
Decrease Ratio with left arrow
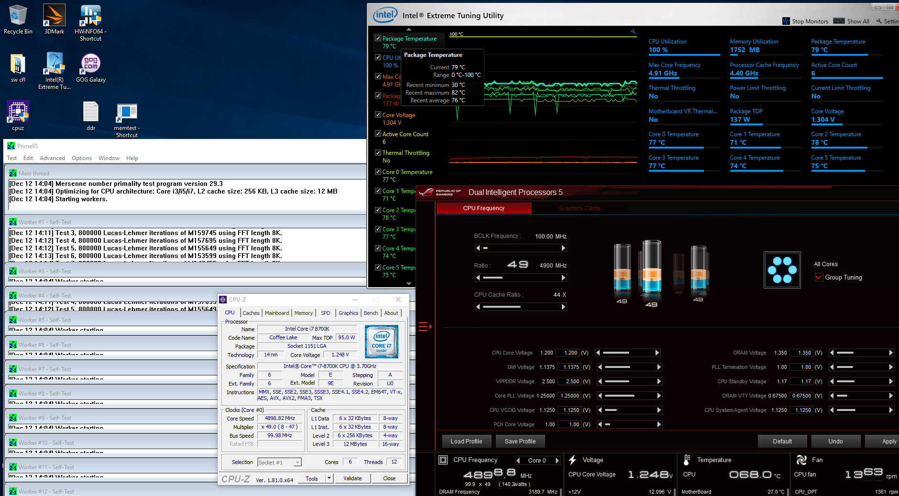tap(478, 278)
